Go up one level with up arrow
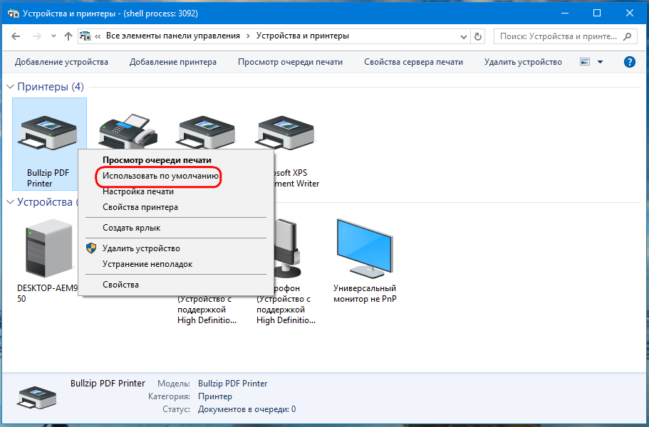Image resolution: width=649 pixels, height=427 pixels. pyautogui.click(x=68, y=36)
